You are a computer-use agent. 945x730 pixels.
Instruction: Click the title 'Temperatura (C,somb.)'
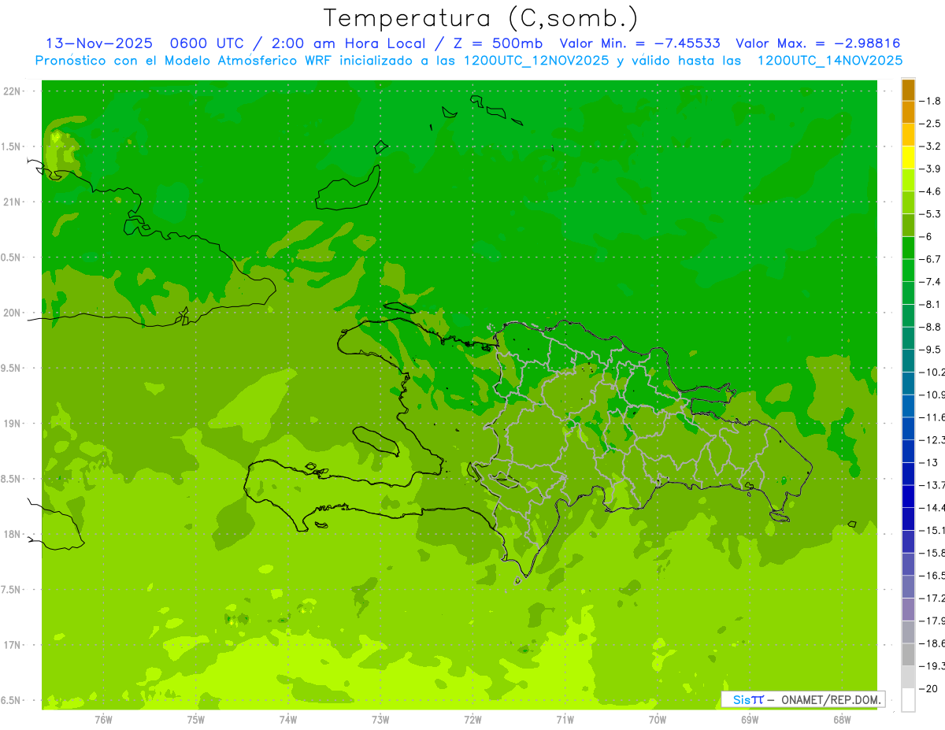tap(480, 18)
